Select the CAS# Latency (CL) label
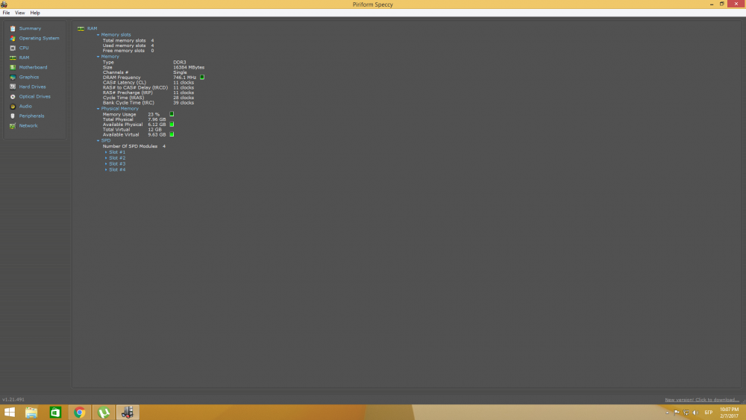 click(x=124, y=82)
